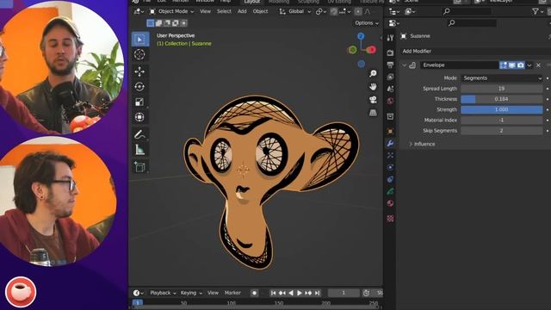Open the World properties tab

(x=390, y=101)
